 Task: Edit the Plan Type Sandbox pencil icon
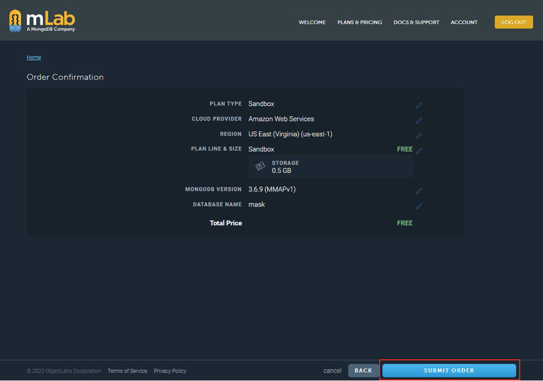pos(419,105)
